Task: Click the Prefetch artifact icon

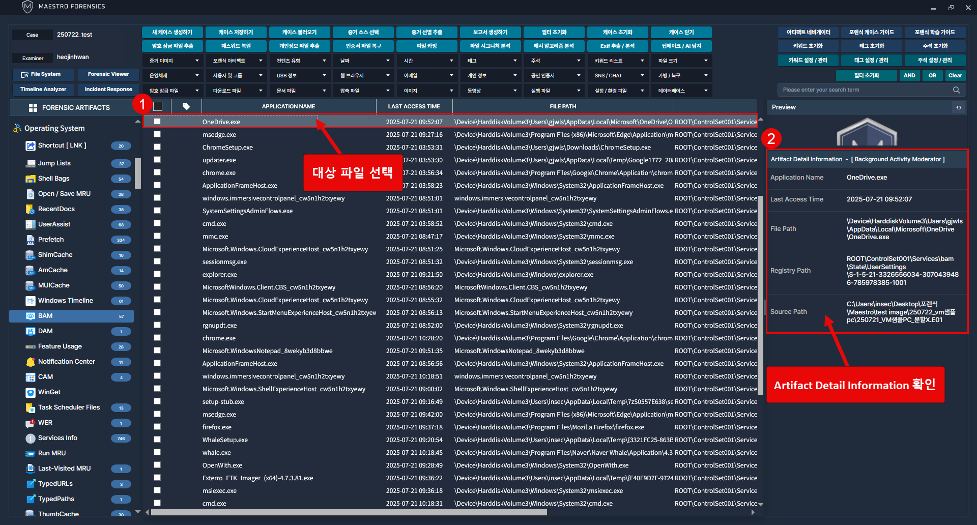Action: point(30,240)
